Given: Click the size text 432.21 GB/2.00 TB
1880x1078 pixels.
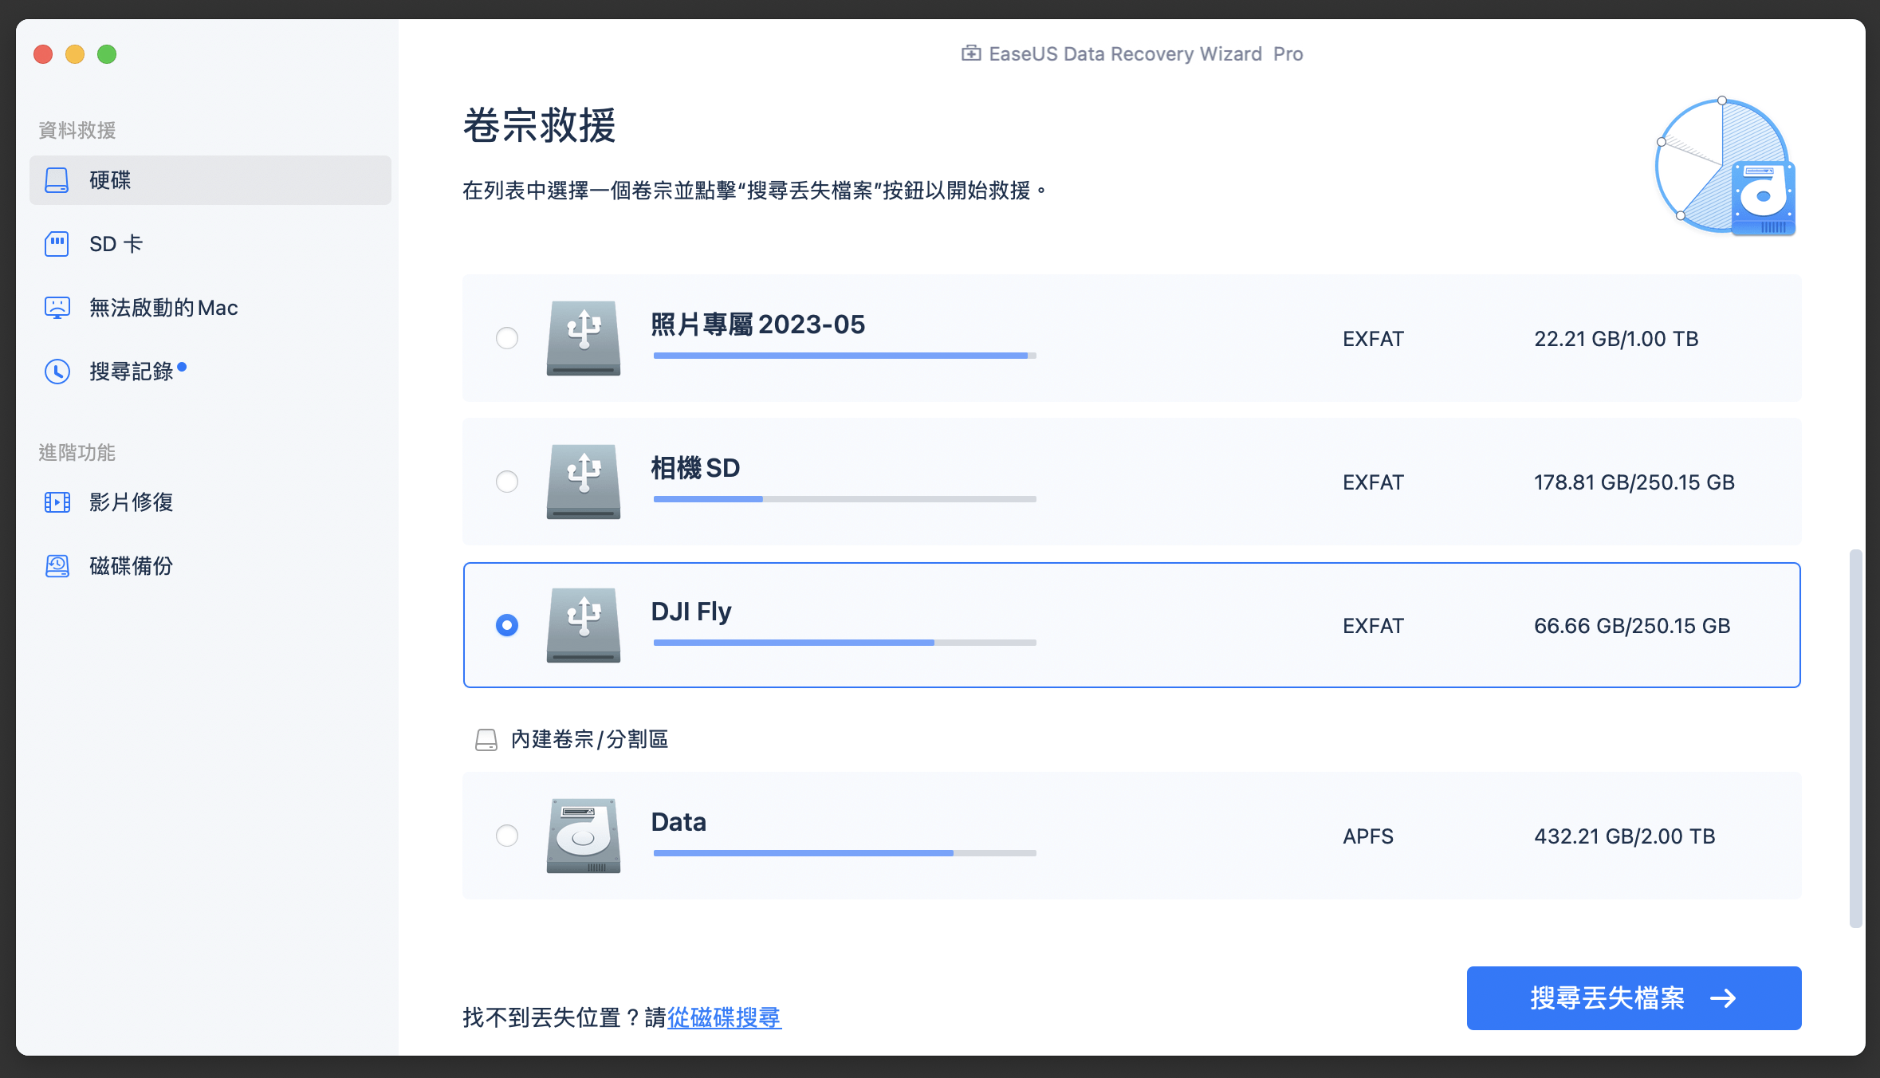Looking at the screenshot, I should 1625,836.
